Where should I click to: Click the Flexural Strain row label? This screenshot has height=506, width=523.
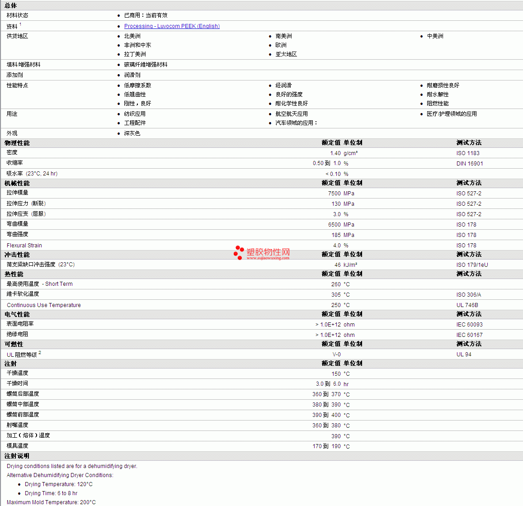[x=24, y=245]
